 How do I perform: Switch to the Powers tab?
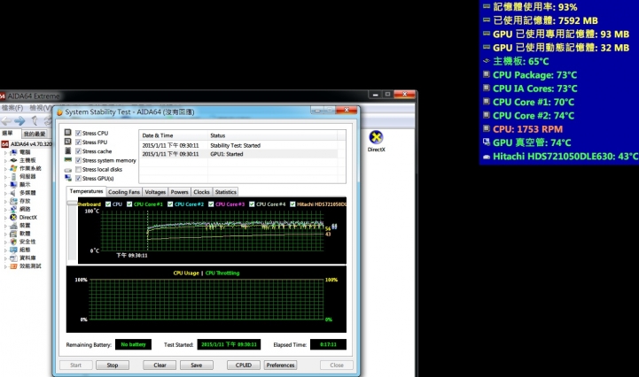179,192
